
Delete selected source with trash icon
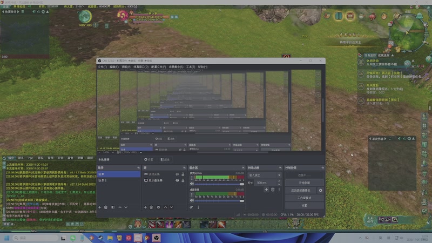click(x=151, y=207)
